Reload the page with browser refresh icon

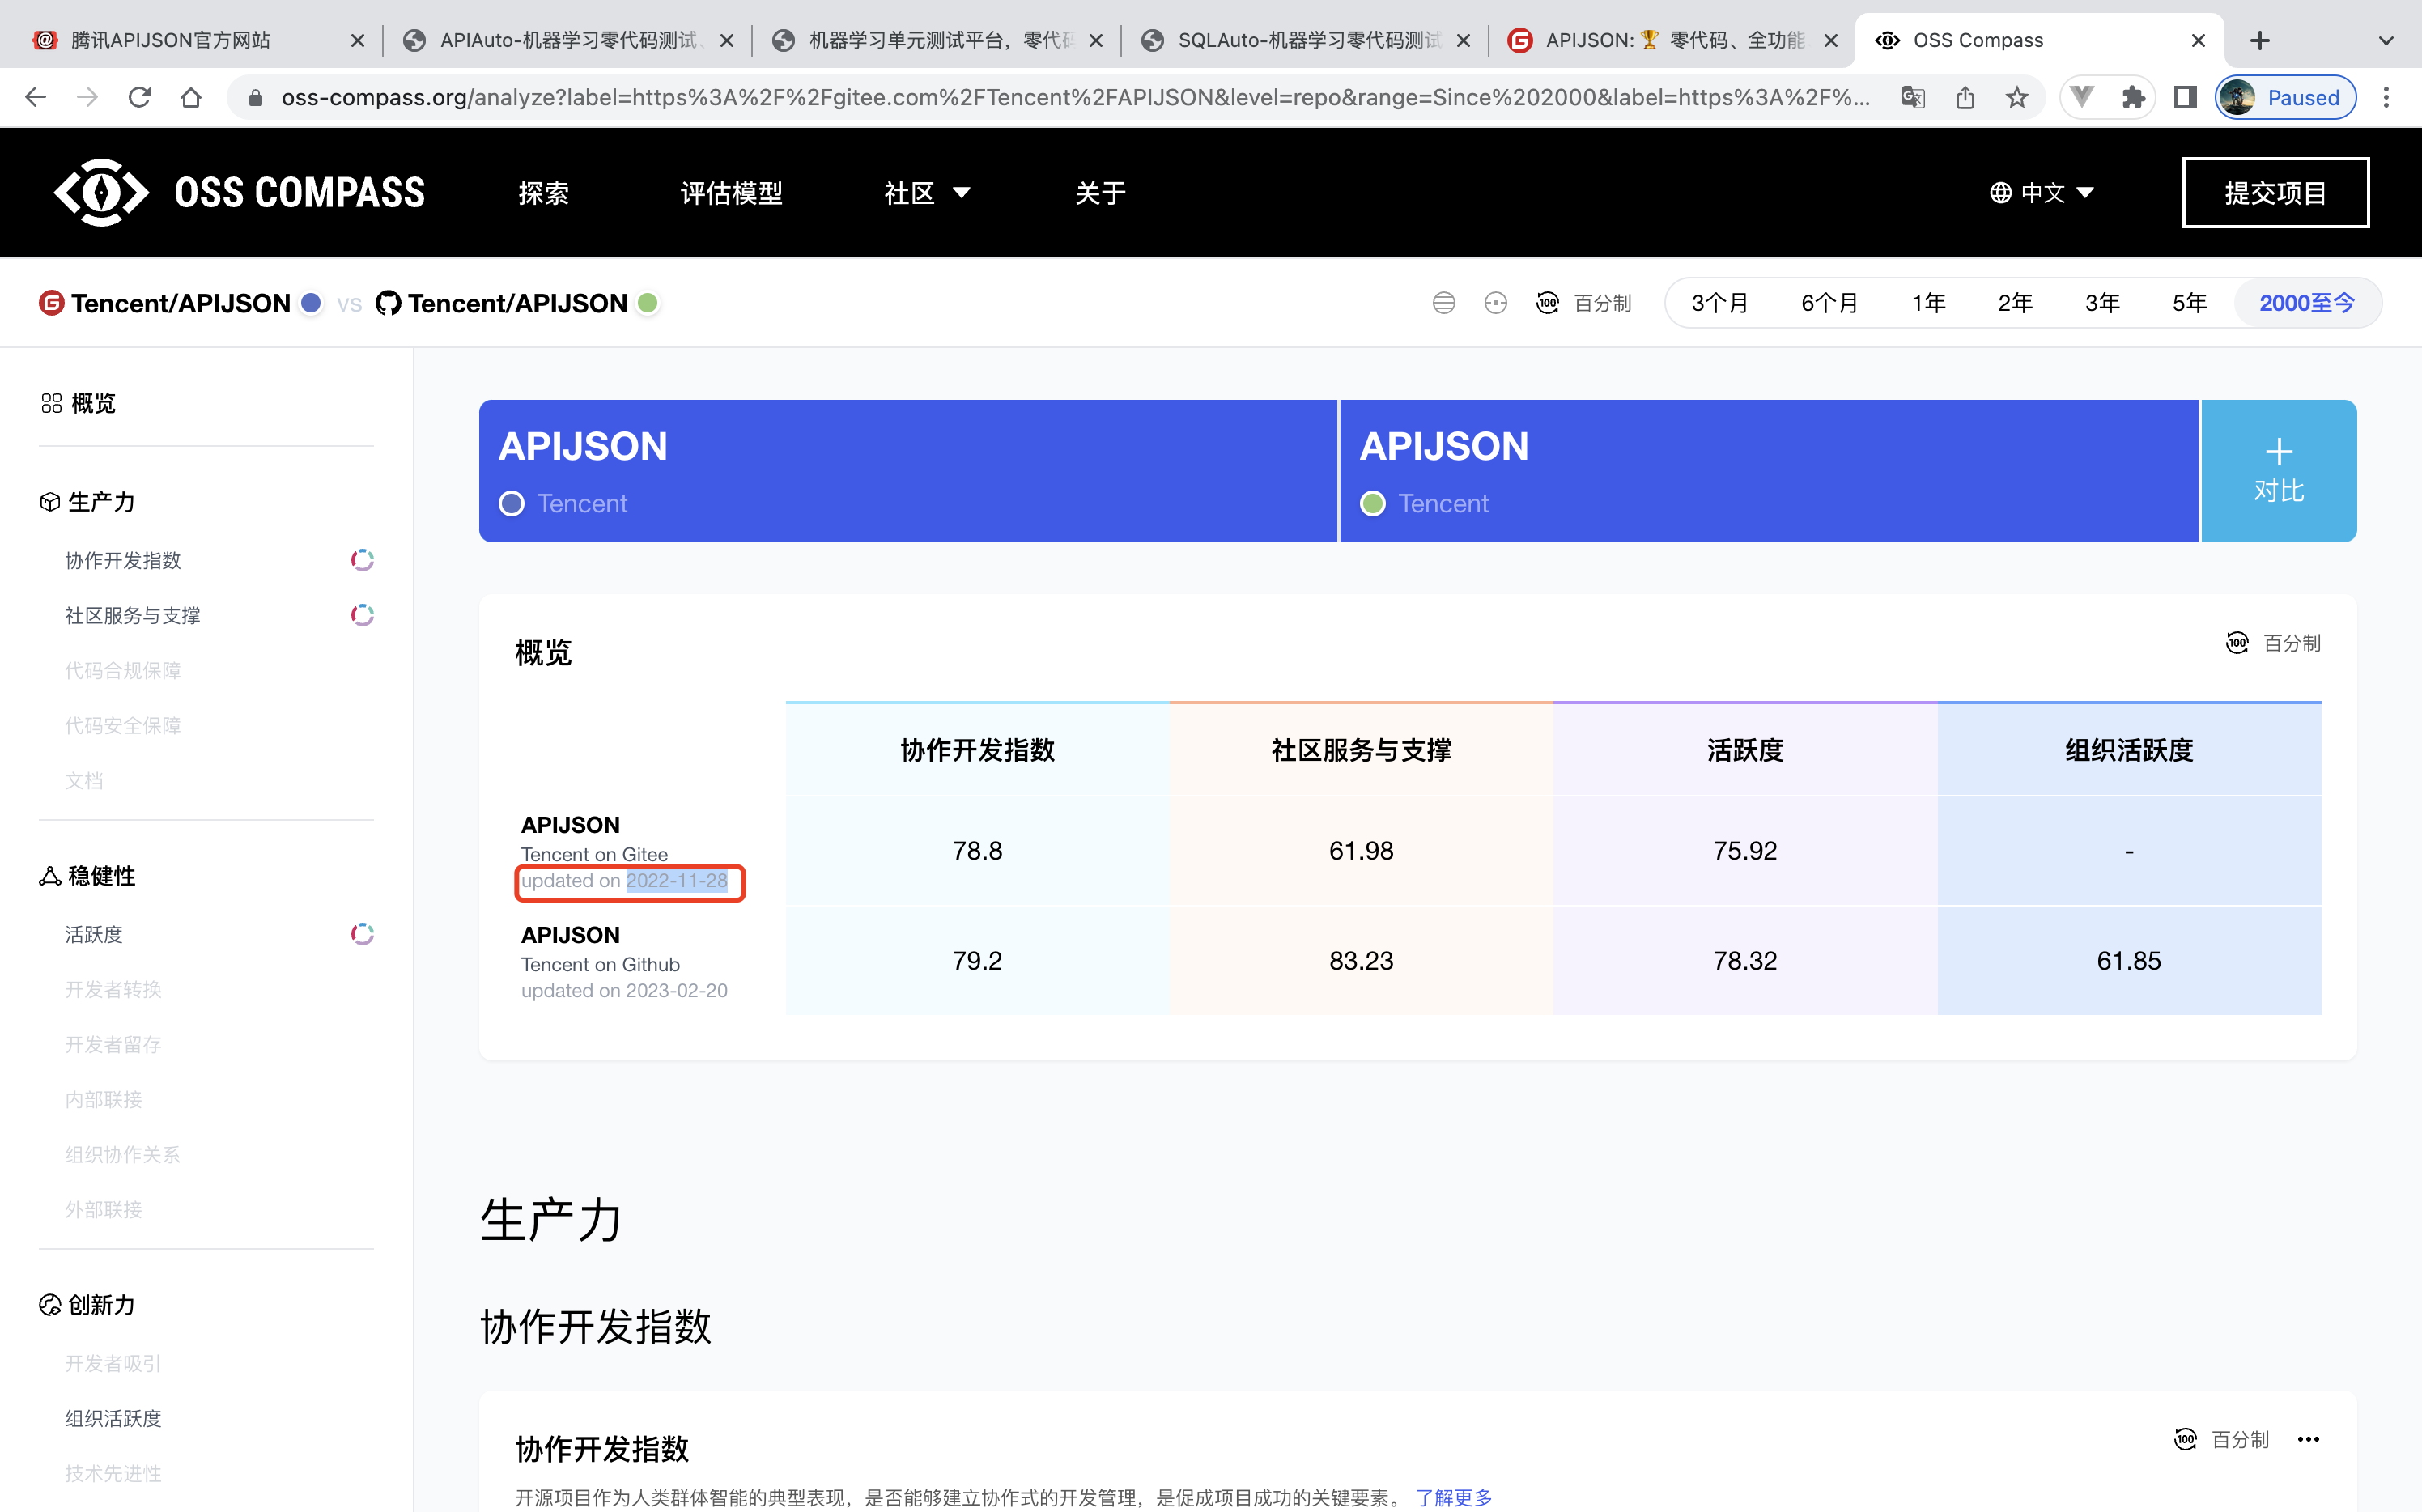pos(139,97)
